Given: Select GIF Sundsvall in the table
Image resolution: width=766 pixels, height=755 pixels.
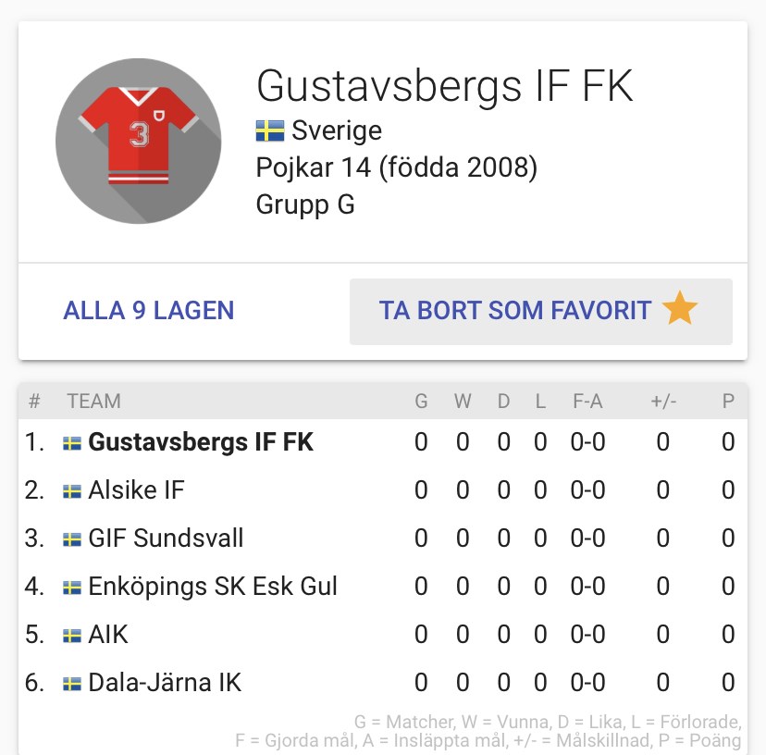Looking at the screenshot, I should (166, 538).
